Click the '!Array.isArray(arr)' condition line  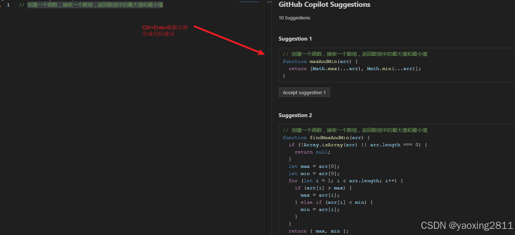pos(358,145)
